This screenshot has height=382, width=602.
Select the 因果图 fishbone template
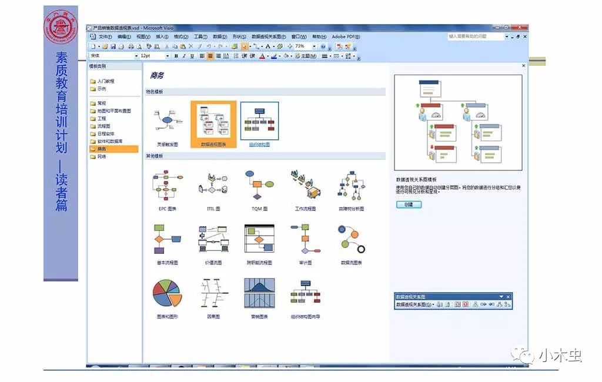(213, 299)
